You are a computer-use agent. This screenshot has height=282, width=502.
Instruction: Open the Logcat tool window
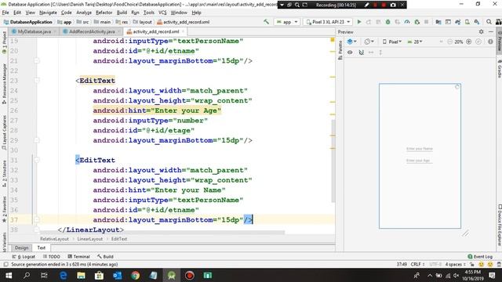pyautogui.click(x=24, y=256)
